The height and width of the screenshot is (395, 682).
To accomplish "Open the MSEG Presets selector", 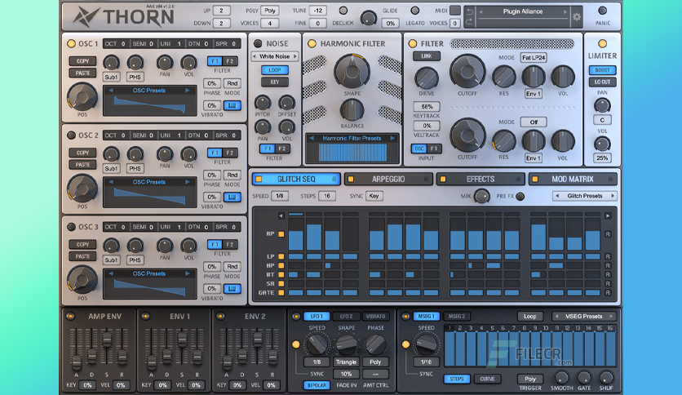I will click(584, 317).
